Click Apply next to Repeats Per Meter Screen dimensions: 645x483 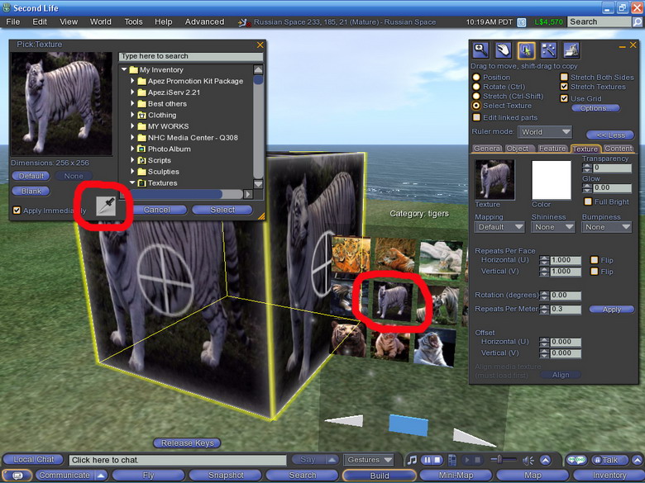612,310
